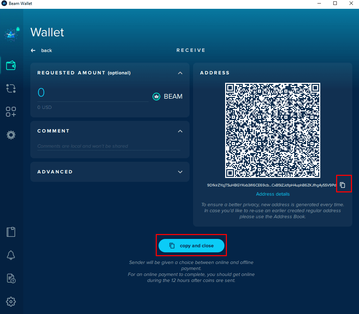Open the Address details link

tap(273, 194)
